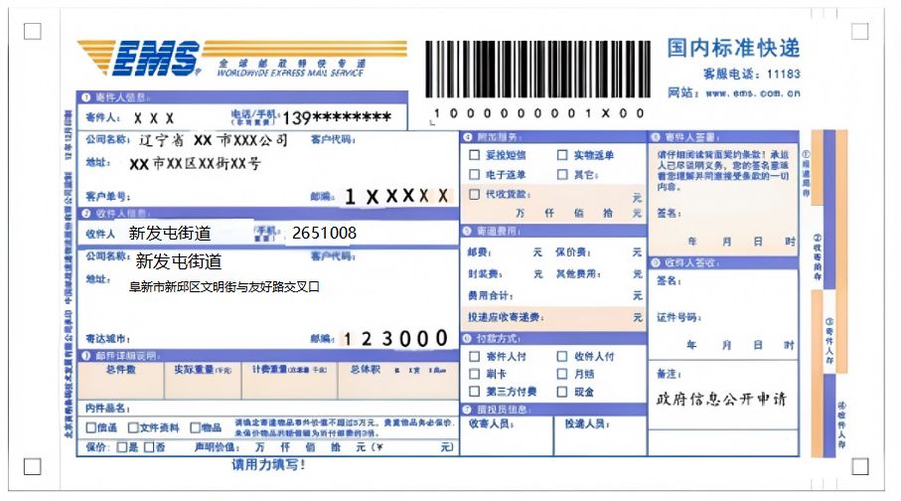
Task: Click the 备注 text 政府信息公开申请
Action: click(x=722, y=400)
